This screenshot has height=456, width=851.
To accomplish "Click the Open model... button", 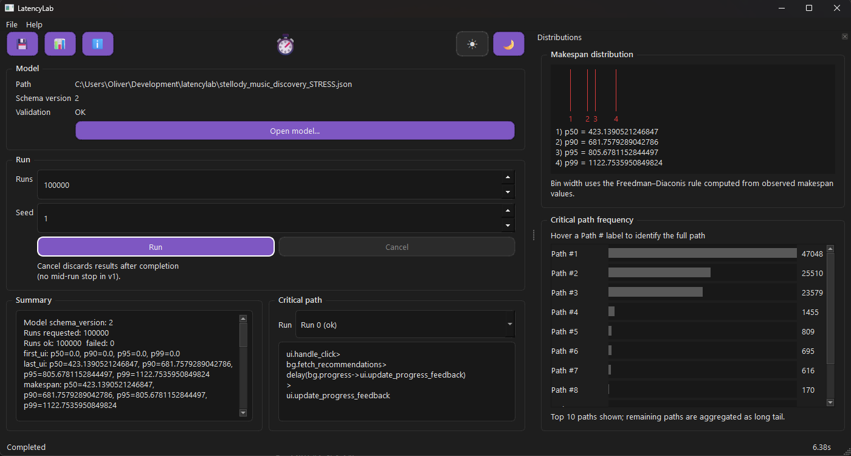I will point(295,131).
